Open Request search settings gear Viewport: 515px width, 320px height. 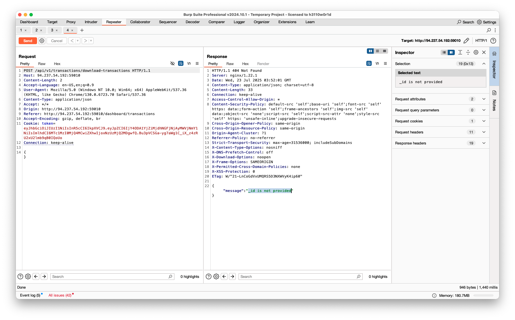(x=28, y=277)
